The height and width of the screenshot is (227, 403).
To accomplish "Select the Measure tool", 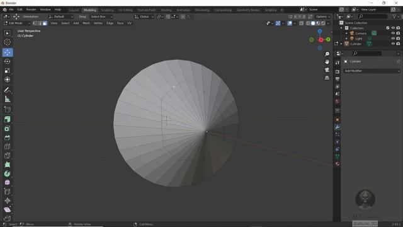I will coord(7,99).
